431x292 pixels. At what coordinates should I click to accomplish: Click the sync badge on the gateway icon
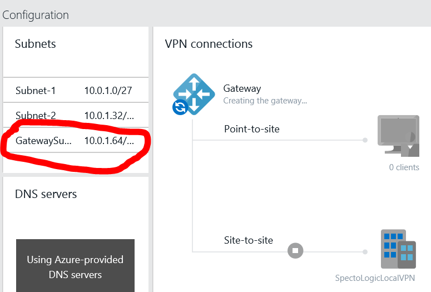[180, 107]
